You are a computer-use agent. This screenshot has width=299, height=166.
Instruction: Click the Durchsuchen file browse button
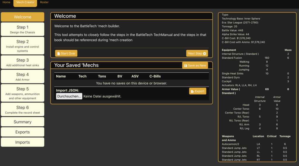(x=69, y=96)
